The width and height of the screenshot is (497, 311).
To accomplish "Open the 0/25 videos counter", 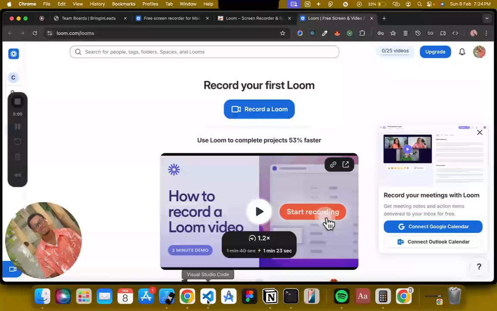I will [x=395, y=51].
